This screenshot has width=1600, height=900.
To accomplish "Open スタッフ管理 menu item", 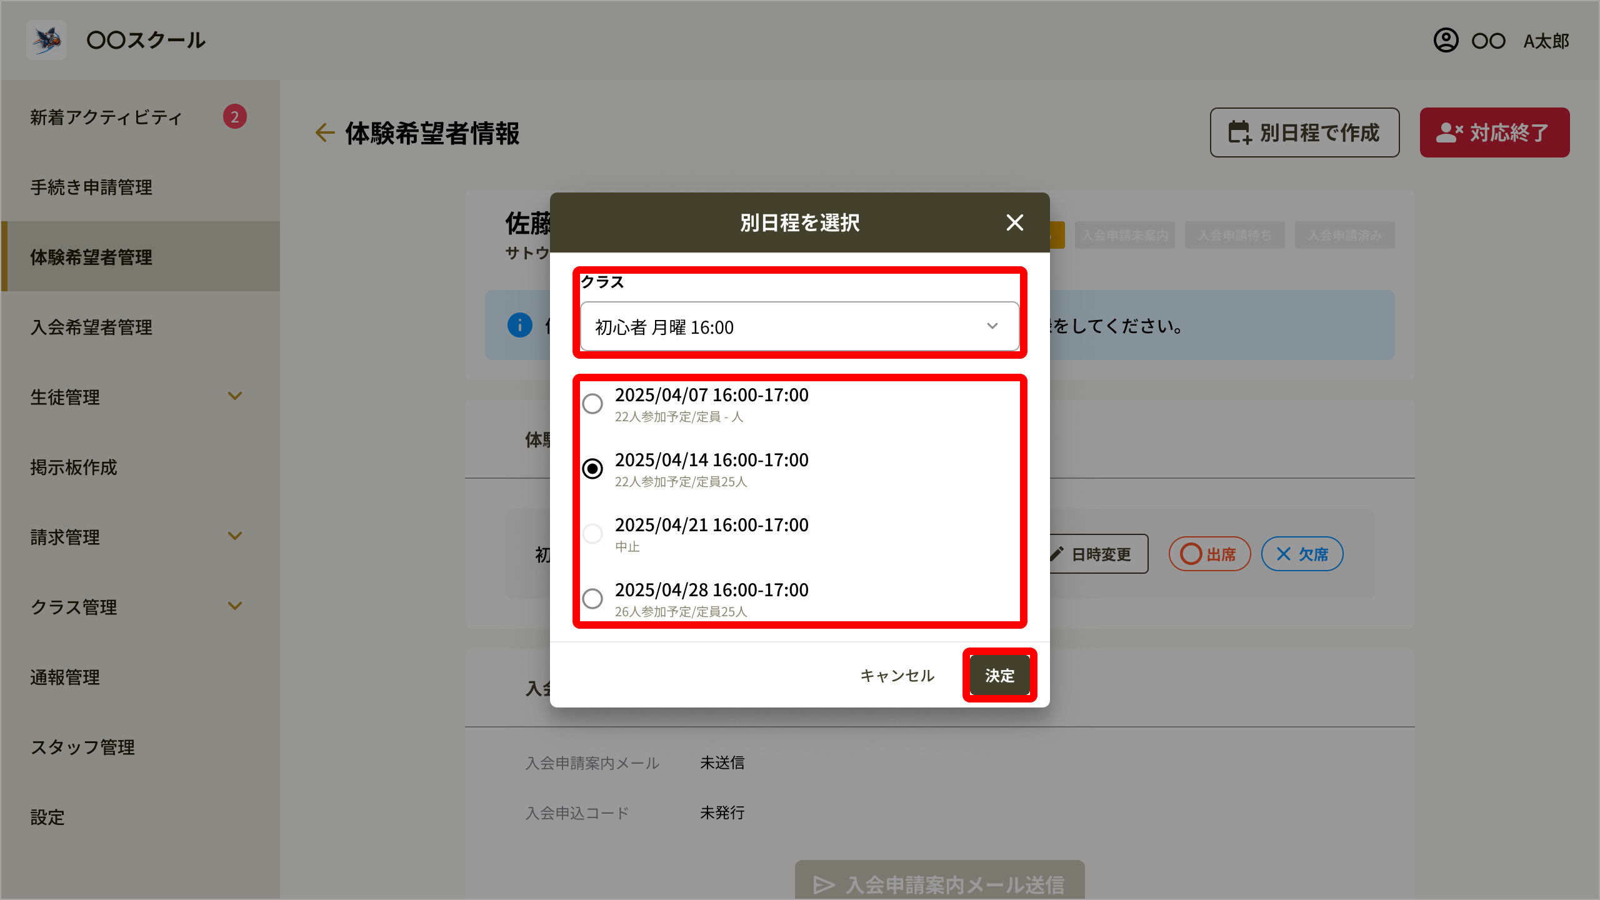I will pyautogui.click(x=140, y=747).
